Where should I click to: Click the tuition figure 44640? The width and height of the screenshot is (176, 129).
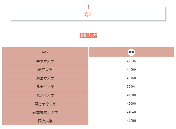pos(131,112)
